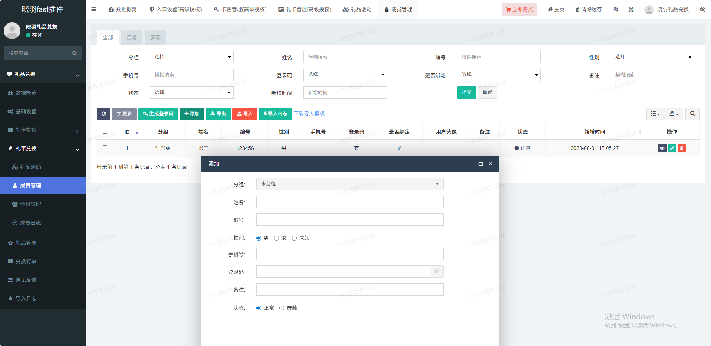Open 分组管理 in the sidebar
This screenshot has height=346, width=711.
[x=30, y=204]
